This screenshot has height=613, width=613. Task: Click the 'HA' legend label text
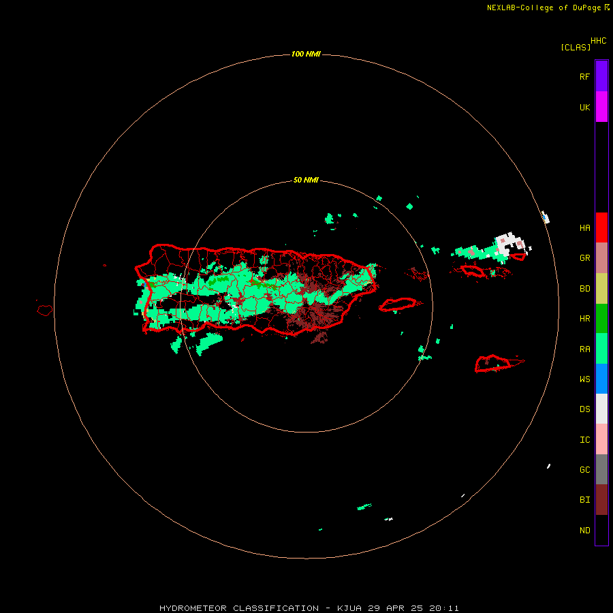pos(584,228)
